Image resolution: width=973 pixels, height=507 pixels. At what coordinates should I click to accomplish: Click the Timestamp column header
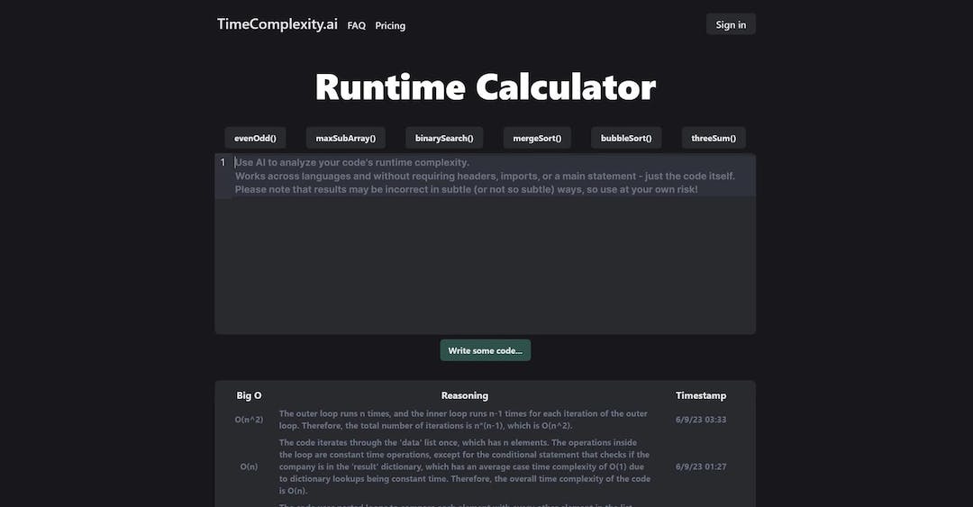tap(701, 395)
